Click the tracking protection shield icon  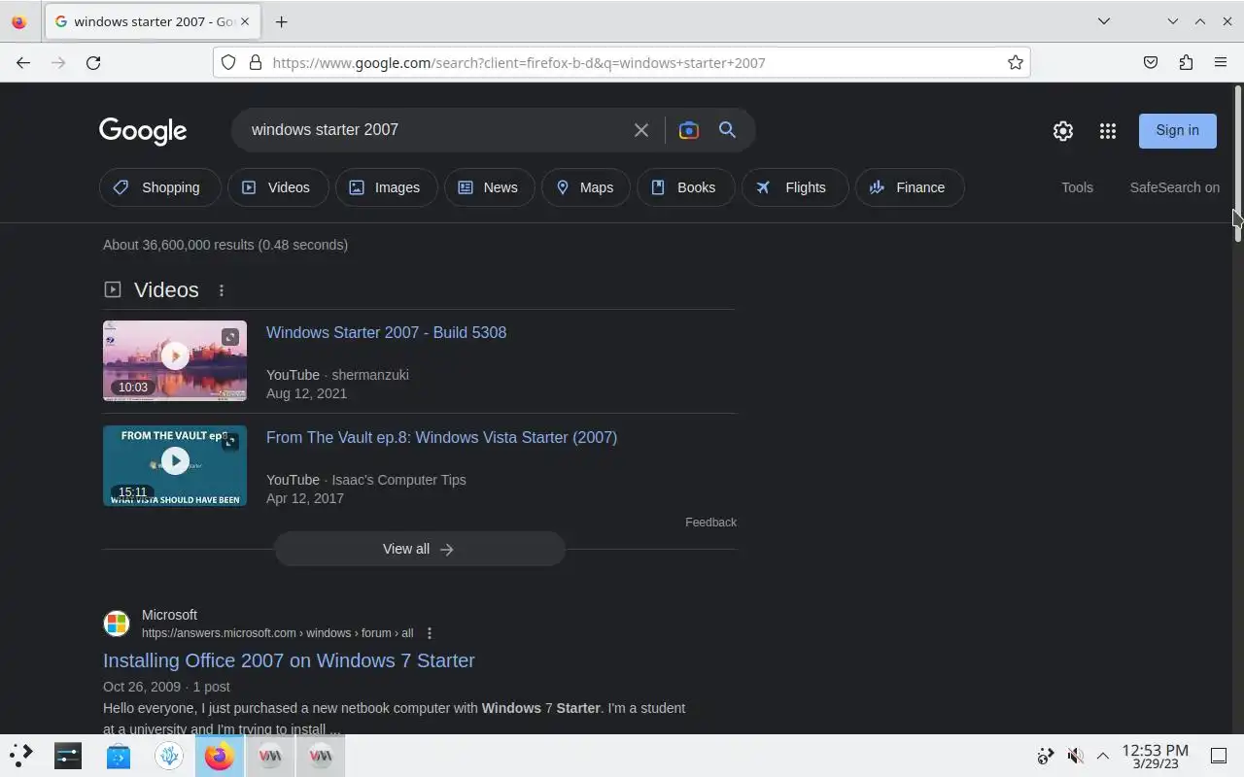[228, 62]
